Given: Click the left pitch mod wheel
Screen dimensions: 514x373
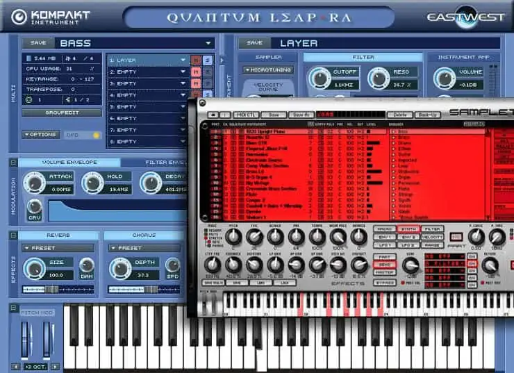Looking at the screenshot, I should pyautogui.click(x=24, y=340).
